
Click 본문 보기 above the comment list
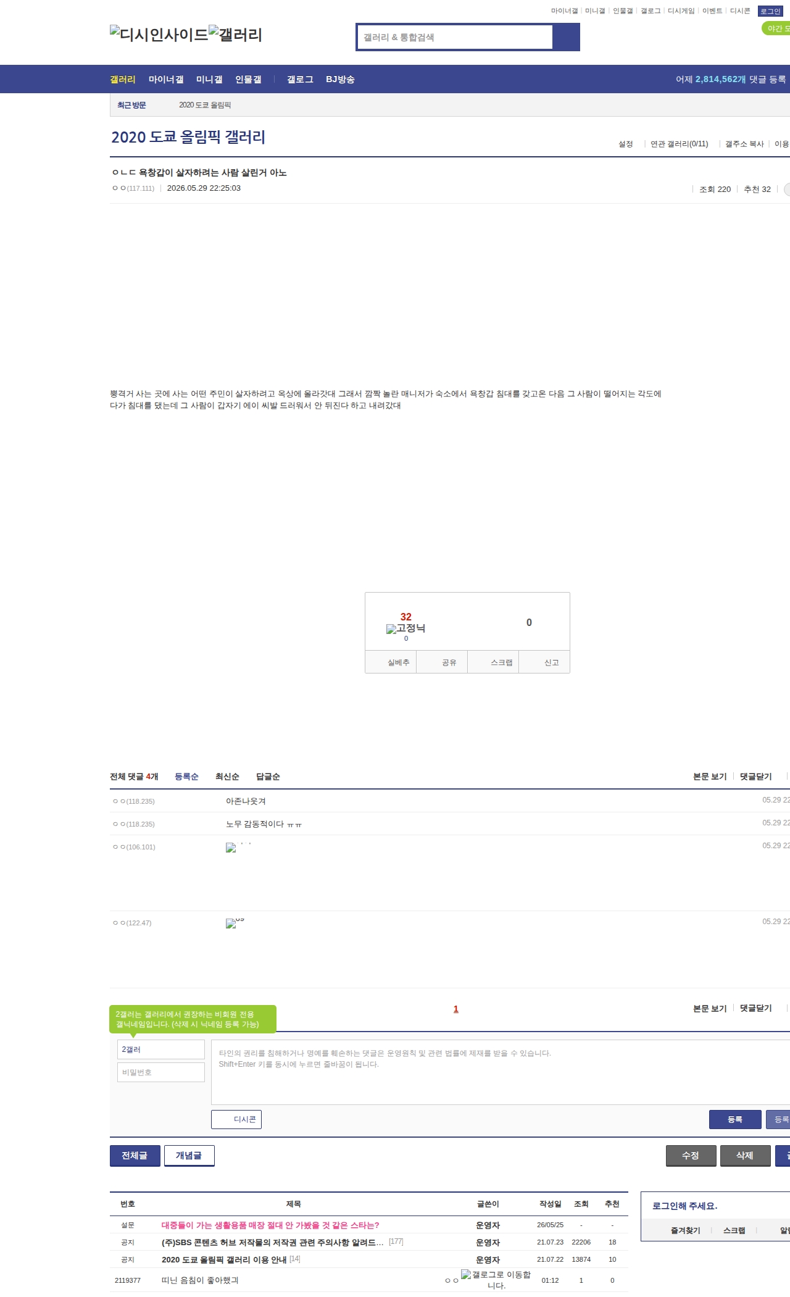[x=710, y=777]
